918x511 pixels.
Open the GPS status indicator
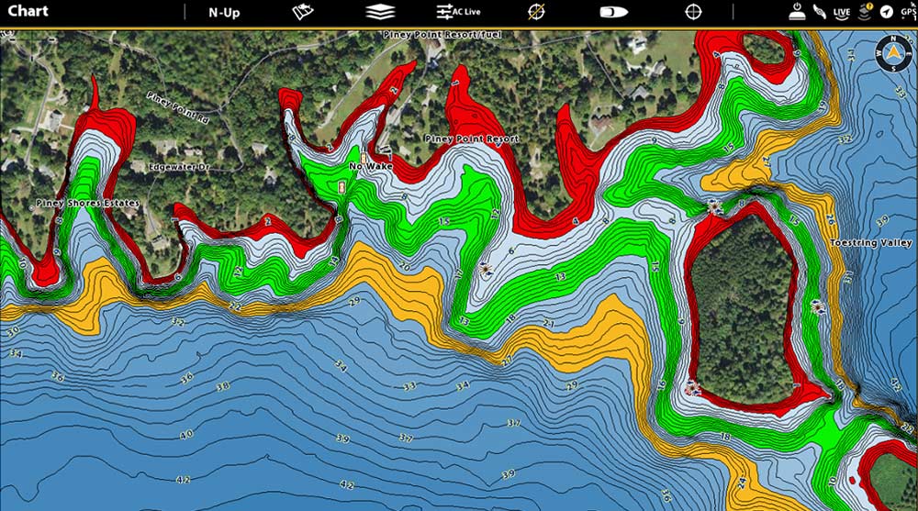[x=909, y=12]
